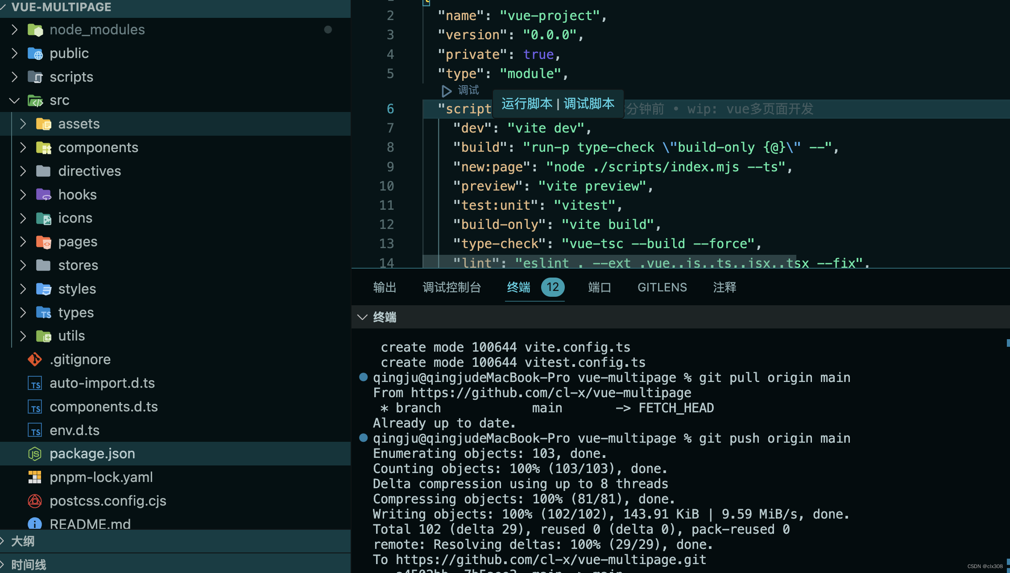1010x573 pixels.
Task: Click the debug play triangle icon
Action: (x=446, y=91)
